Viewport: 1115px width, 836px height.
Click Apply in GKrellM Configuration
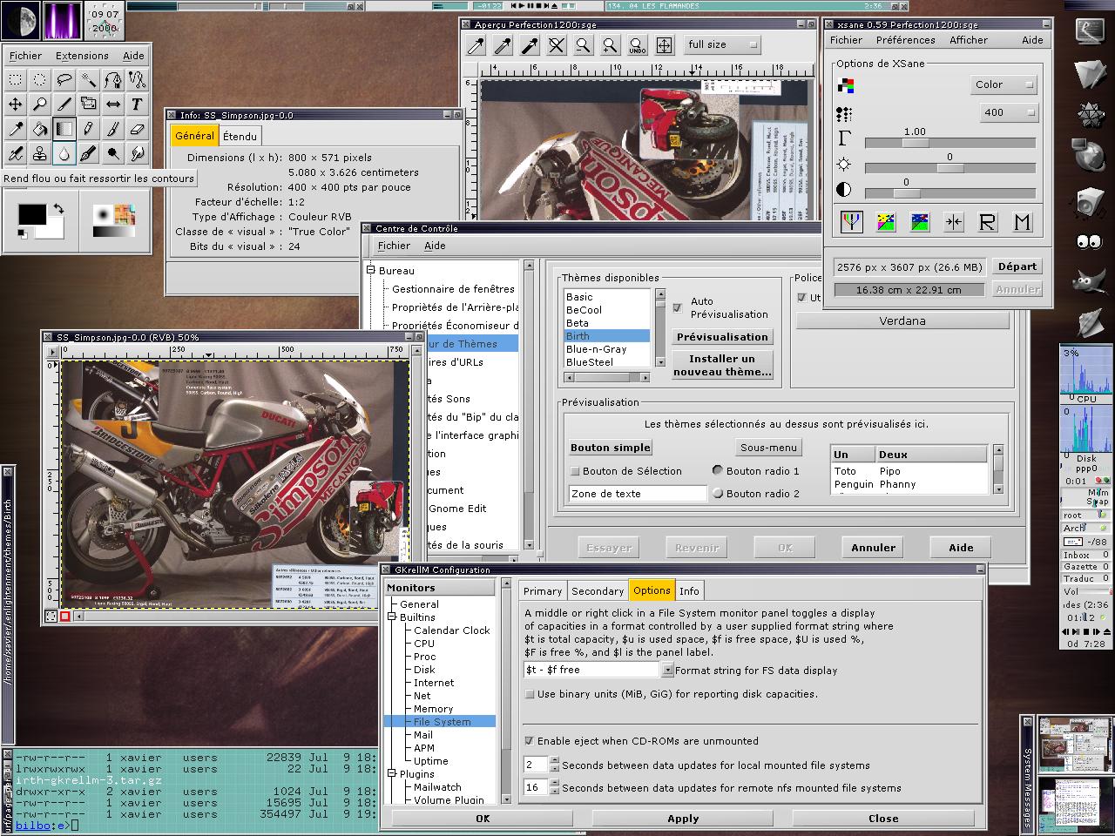pos(683,819)
